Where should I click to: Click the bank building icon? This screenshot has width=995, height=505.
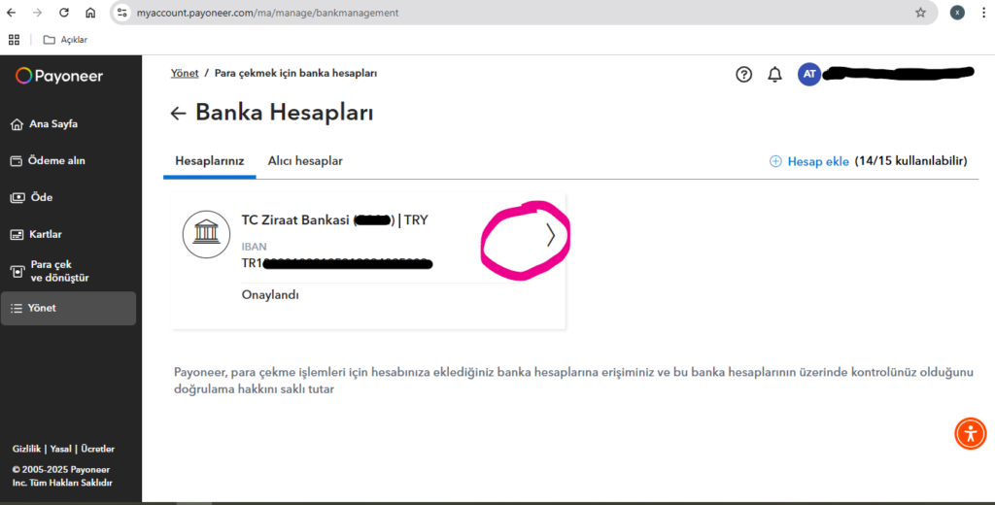point(206,234)
